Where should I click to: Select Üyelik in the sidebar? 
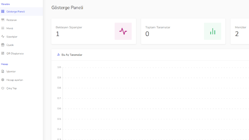(x=21, y=45)
